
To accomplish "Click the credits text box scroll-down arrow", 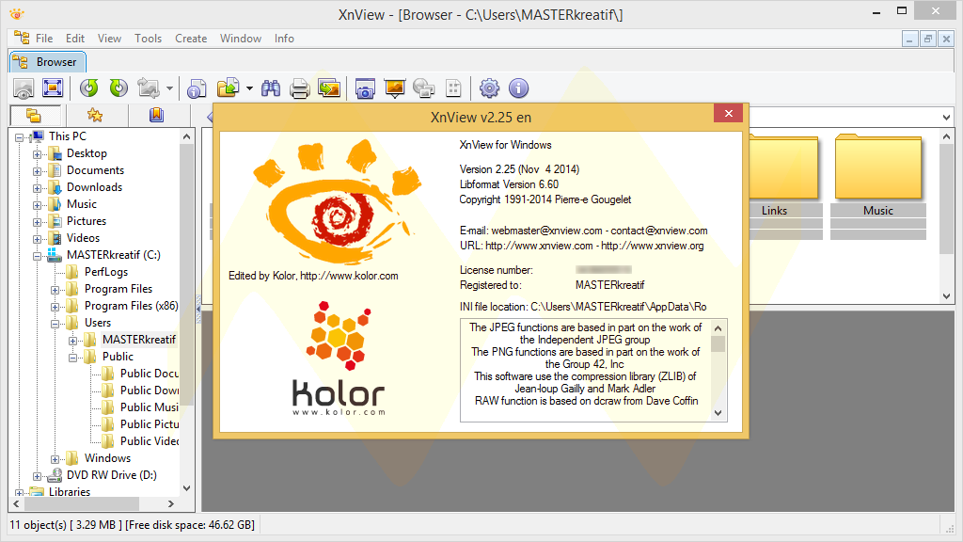I will pos(718,414).
